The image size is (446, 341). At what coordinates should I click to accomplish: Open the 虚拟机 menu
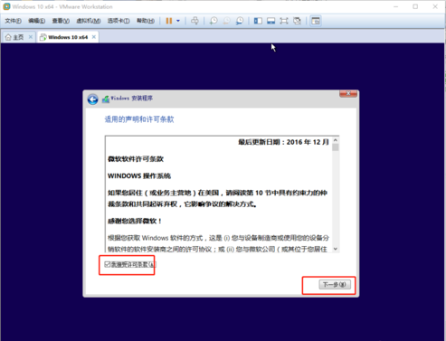88,21
